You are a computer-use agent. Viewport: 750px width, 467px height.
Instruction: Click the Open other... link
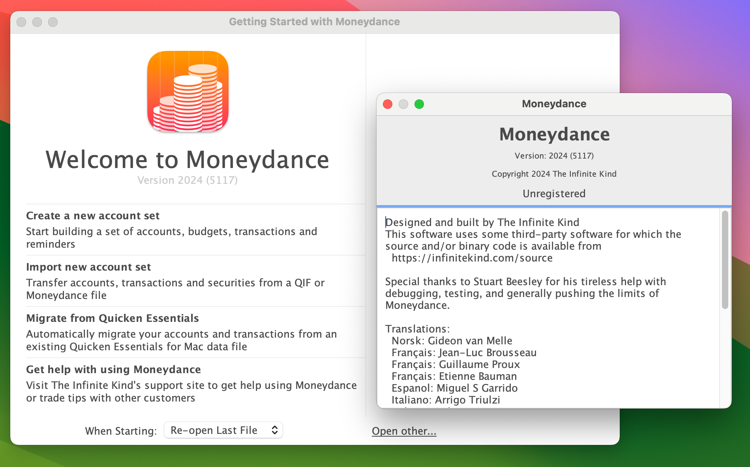pos(404,431)
